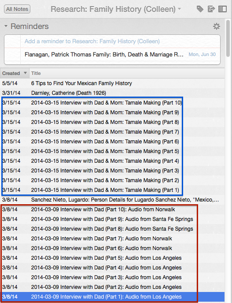Click 5/5/14 created date cell

[10, 83]
